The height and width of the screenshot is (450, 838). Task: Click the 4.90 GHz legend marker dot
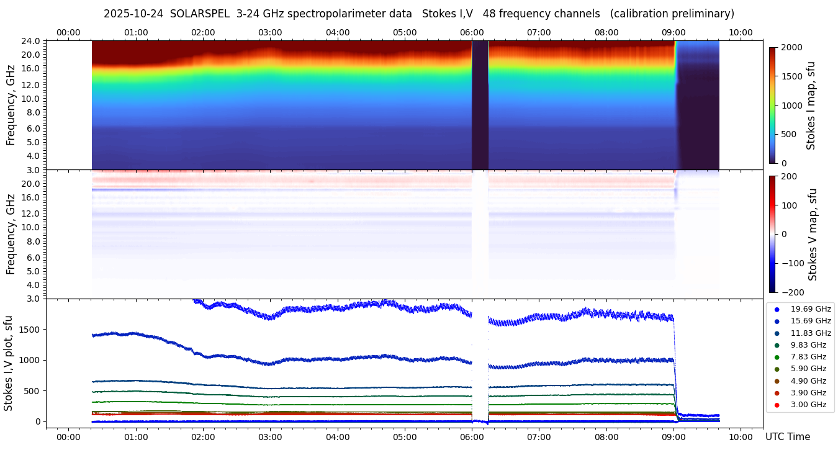tap(777, 381)
